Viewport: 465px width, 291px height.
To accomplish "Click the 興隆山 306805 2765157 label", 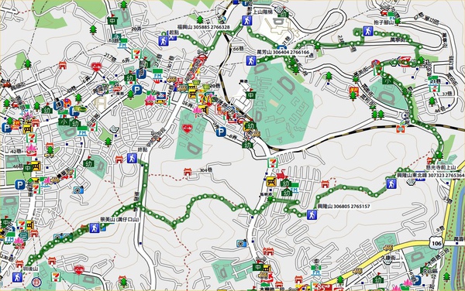I will click(x=343, y=206).
